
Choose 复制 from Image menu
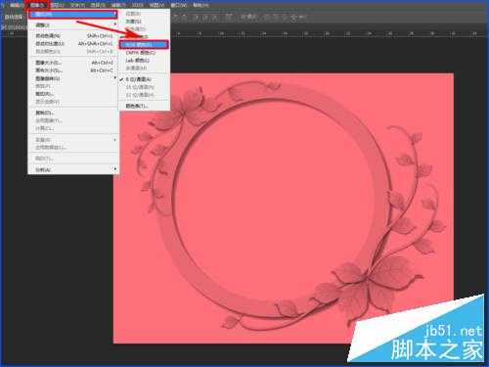pos(72,113)
